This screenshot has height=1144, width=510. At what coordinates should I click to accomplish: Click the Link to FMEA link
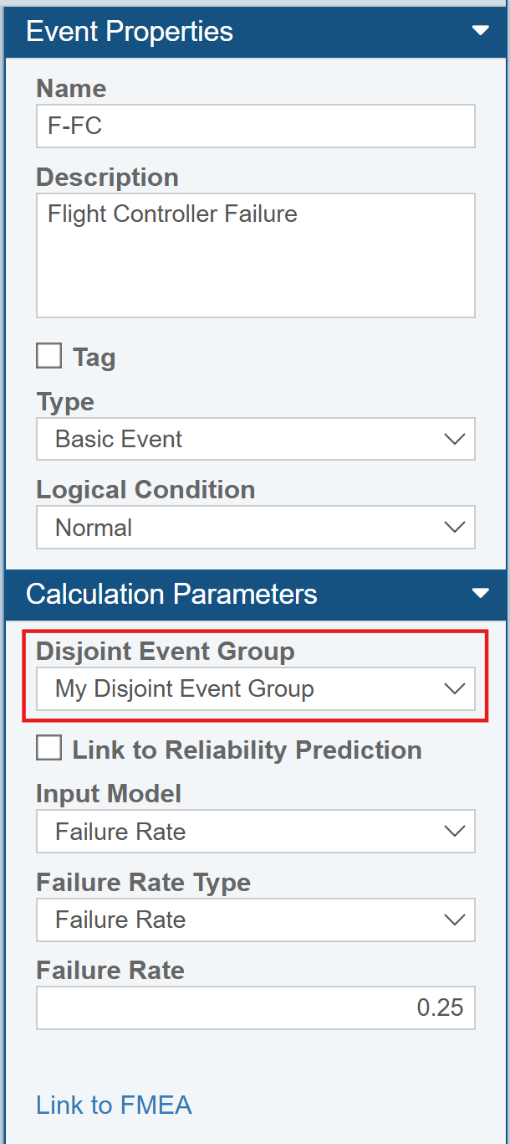[x=114, y=1105]
